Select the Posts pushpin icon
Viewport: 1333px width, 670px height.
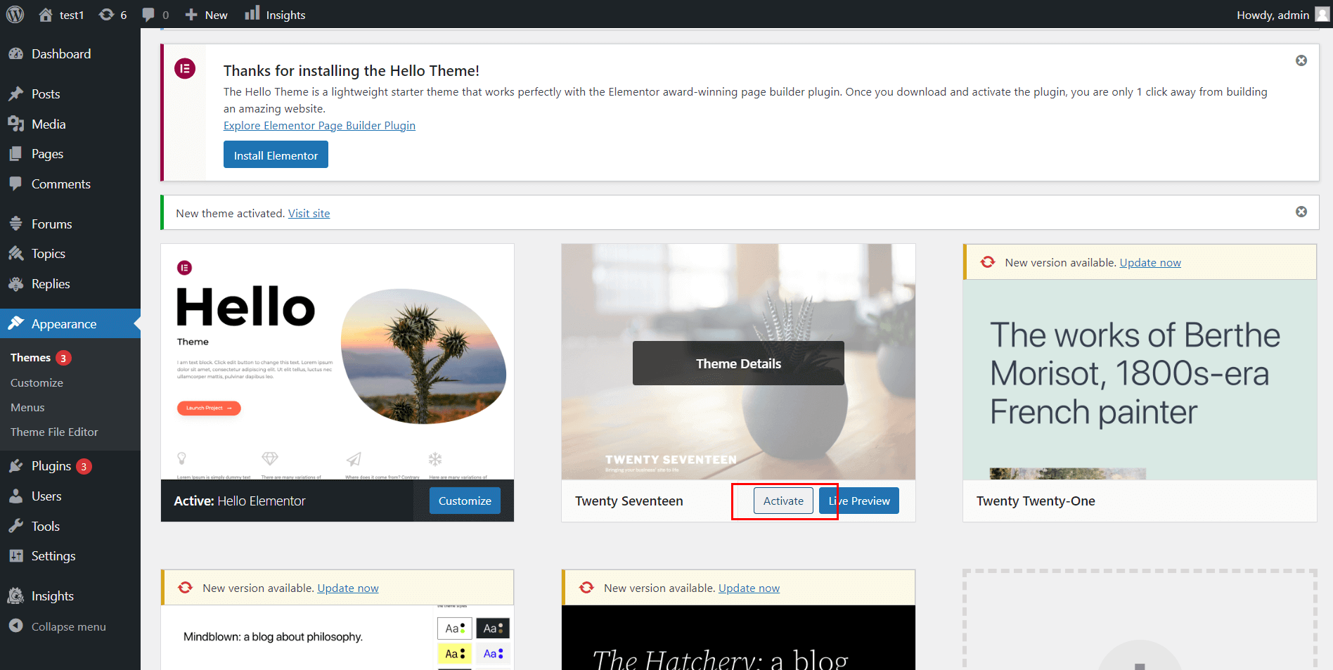pyautogui.click(x=18, y=94)
